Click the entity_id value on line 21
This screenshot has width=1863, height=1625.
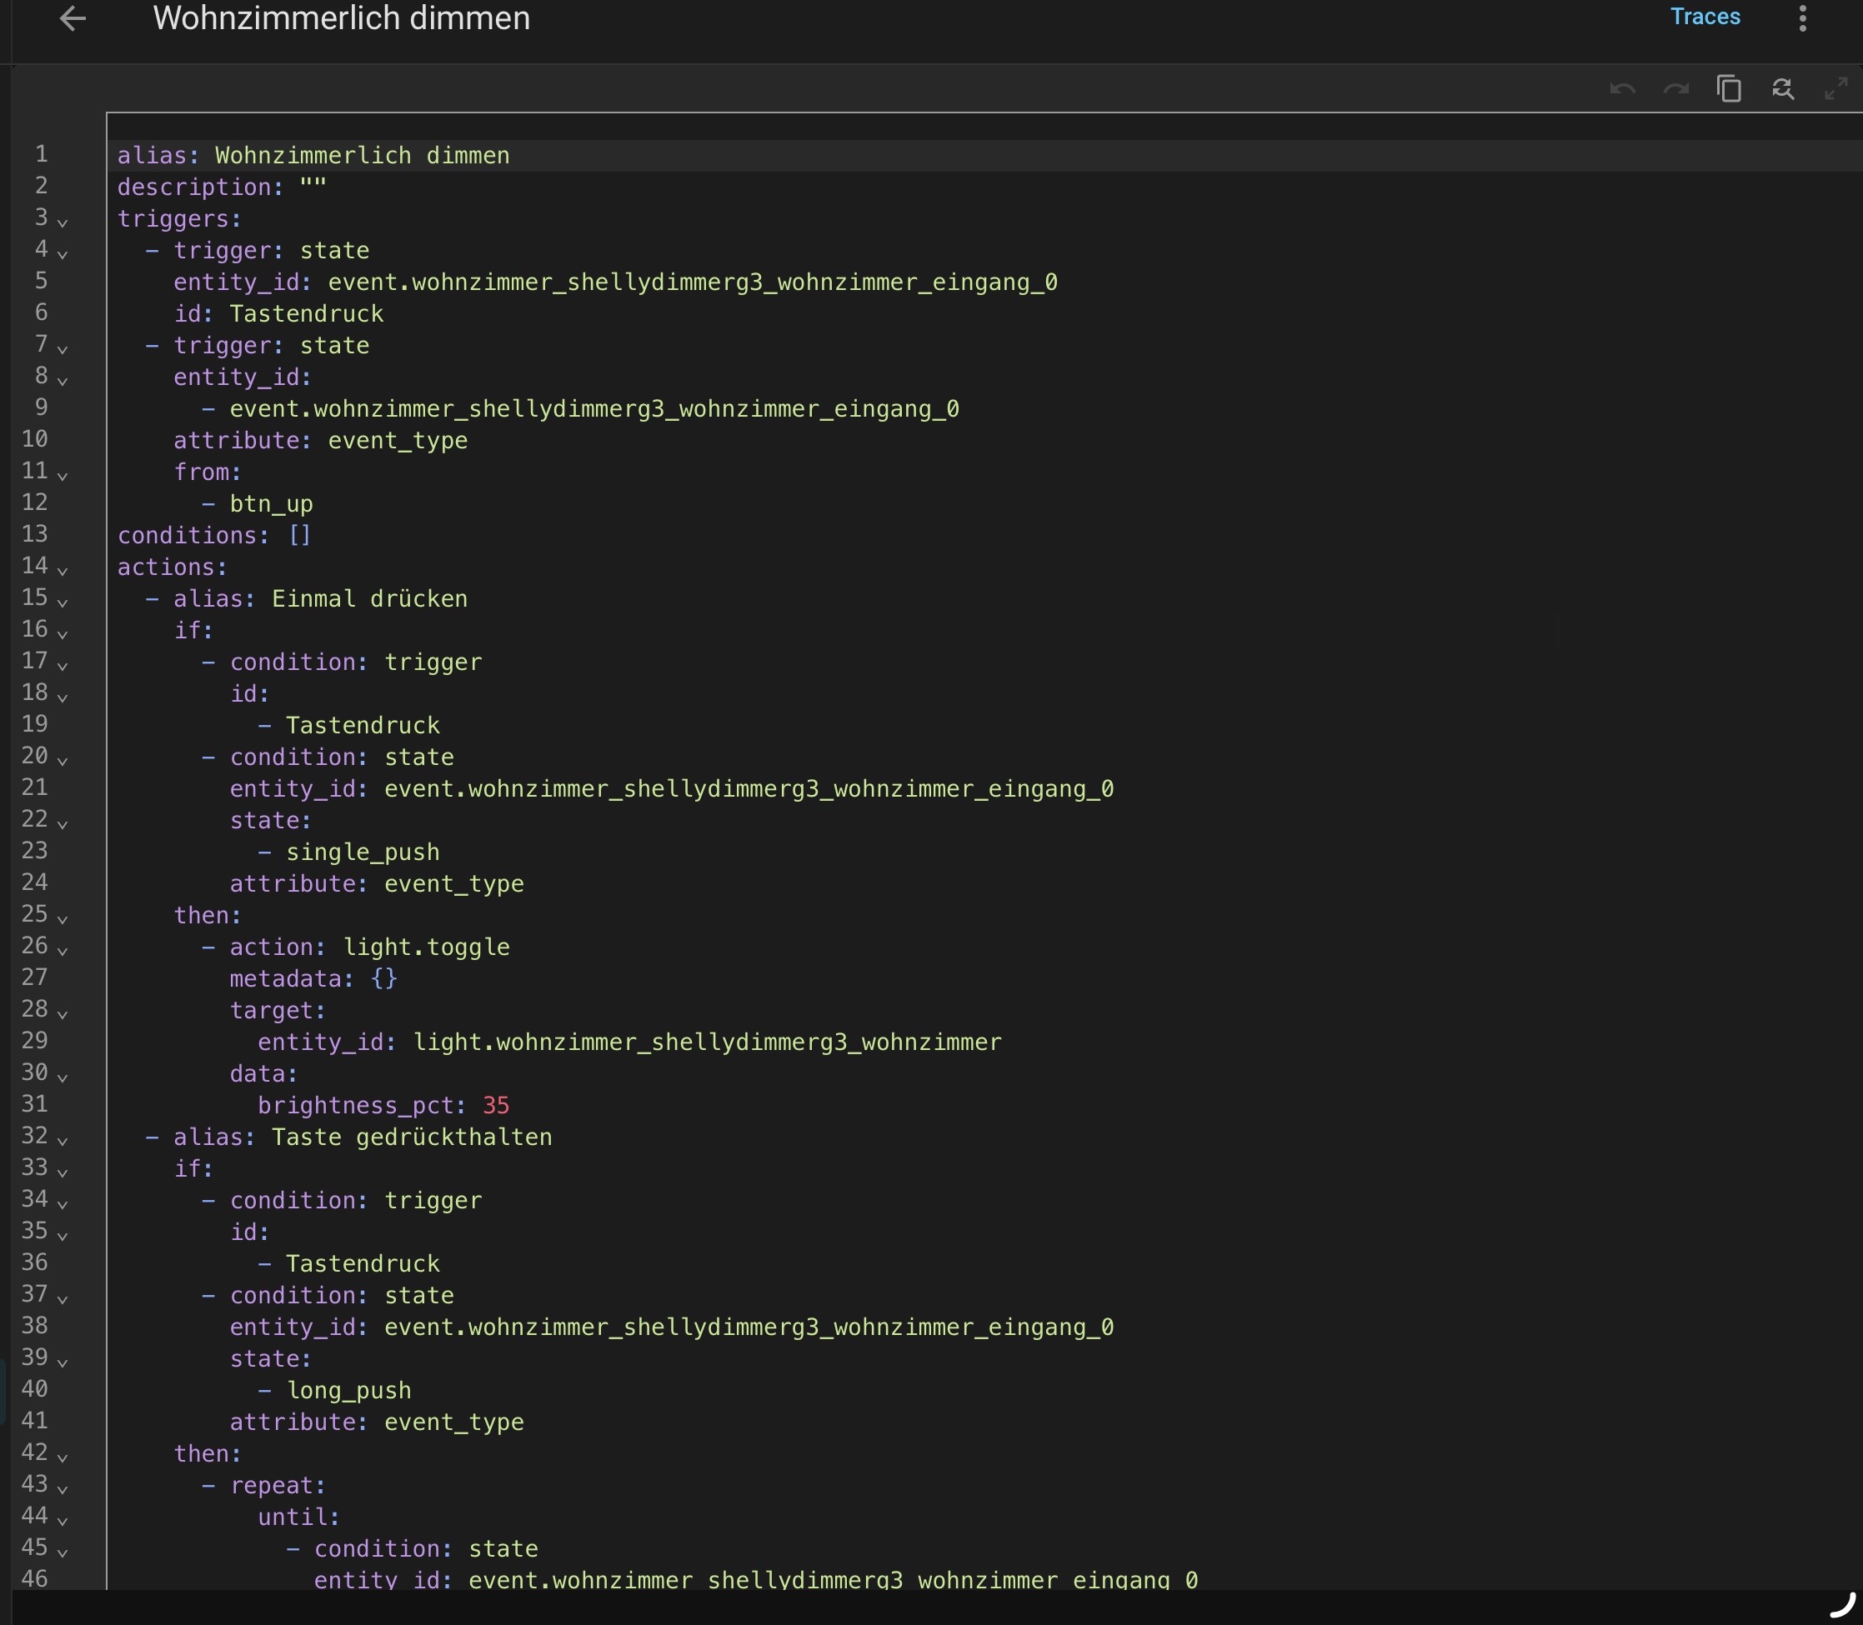coord(749,789)
